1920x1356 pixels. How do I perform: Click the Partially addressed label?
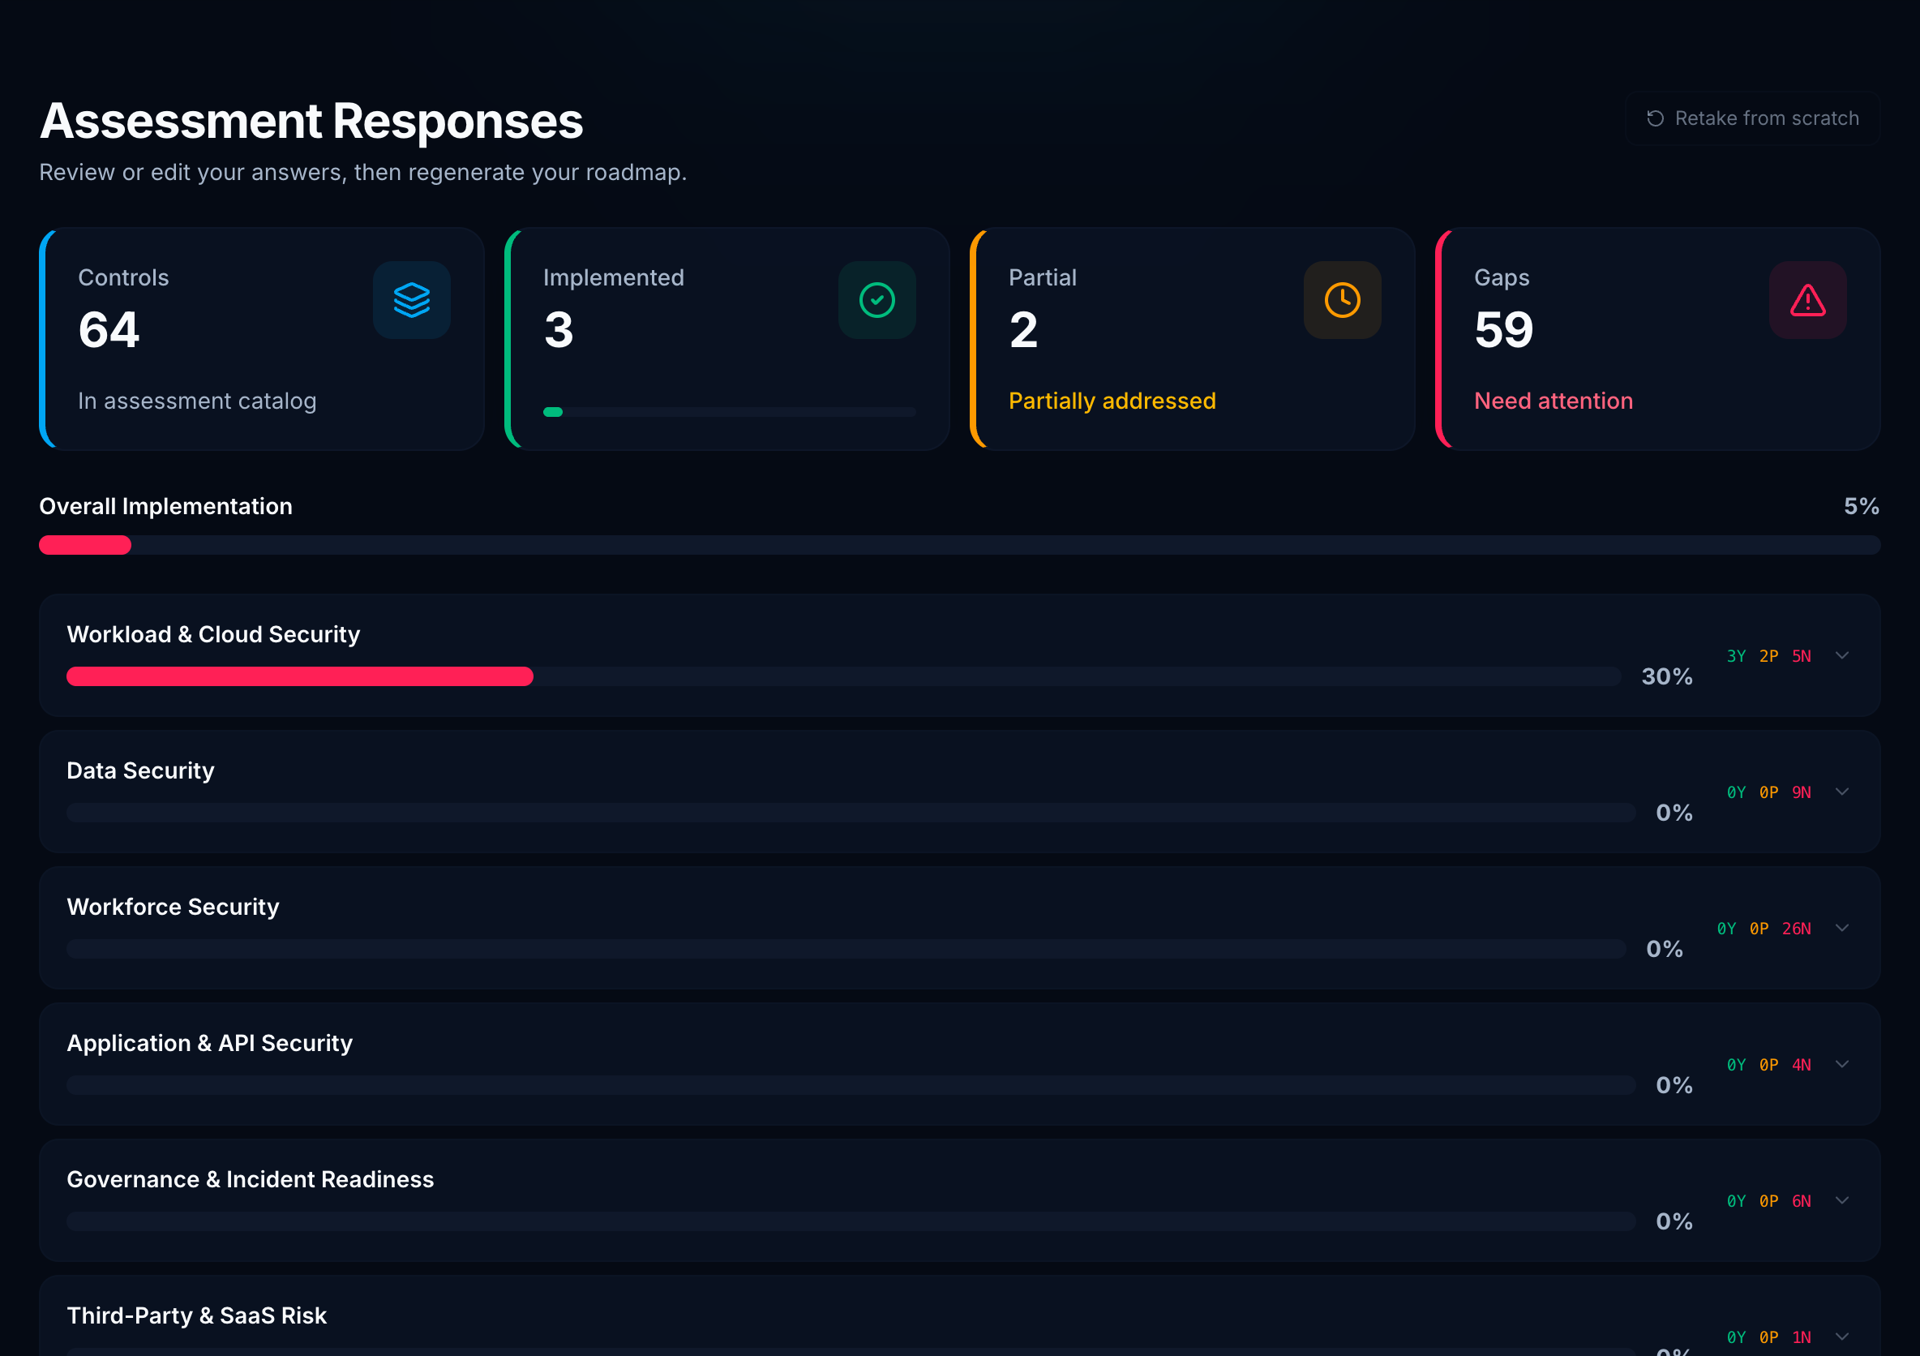[1112, 401]
